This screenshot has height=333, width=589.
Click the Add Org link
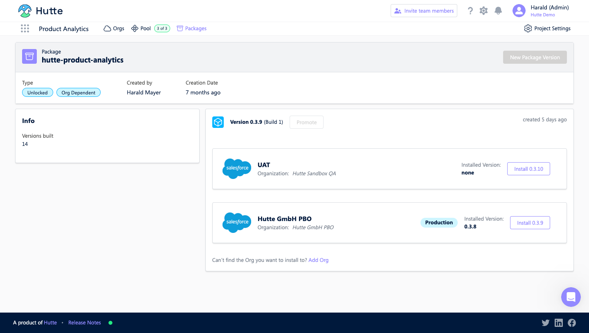(318, 260)
